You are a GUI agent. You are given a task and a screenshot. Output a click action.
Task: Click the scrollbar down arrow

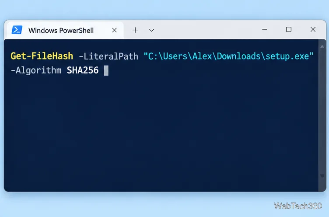tap(322, 176)
